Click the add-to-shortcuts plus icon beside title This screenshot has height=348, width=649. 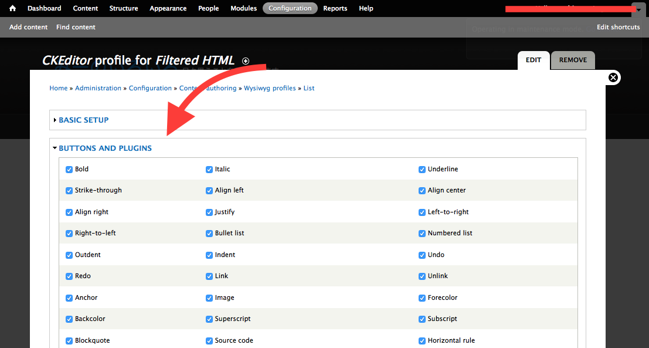tap(246, 61)
